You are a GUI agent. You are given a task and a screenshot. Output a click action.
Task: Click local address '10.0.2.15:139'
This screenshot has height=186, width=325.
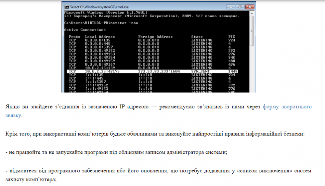tap(100, 68)
